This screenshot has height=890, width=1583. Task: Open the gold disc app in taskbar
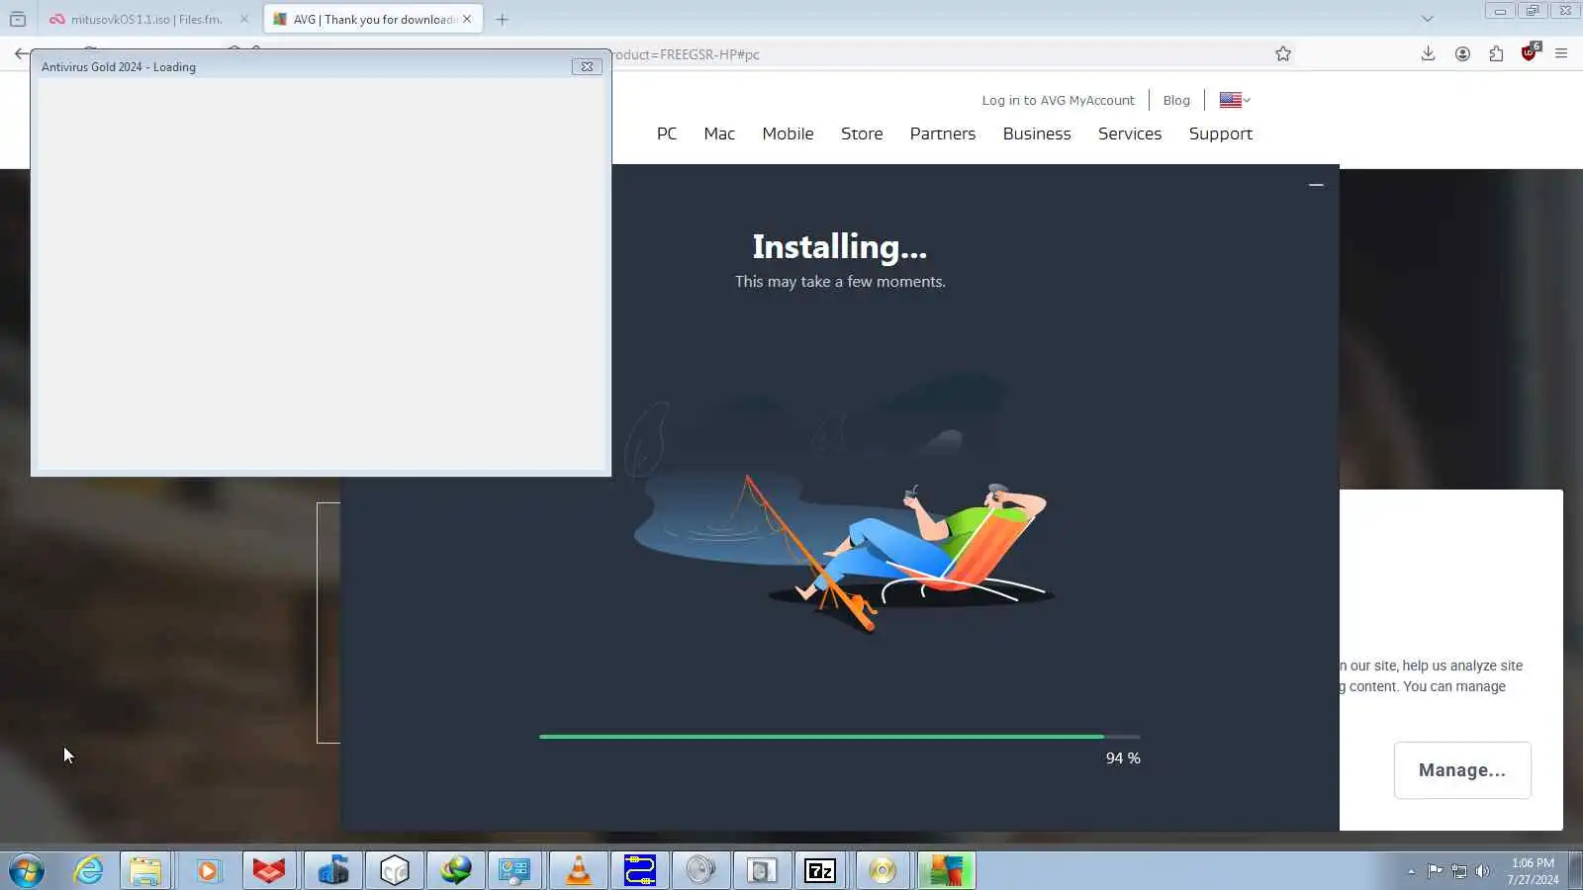[x=882, y=870]
